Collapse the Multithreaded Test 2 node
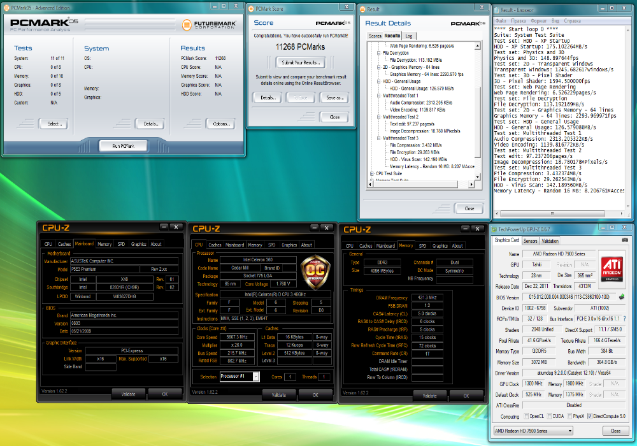This screenshot has height=446, width=637. 378,117
